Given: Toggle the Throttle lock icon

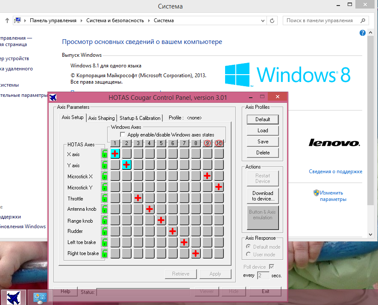Looking at the screenshot, I should [104, 198].
